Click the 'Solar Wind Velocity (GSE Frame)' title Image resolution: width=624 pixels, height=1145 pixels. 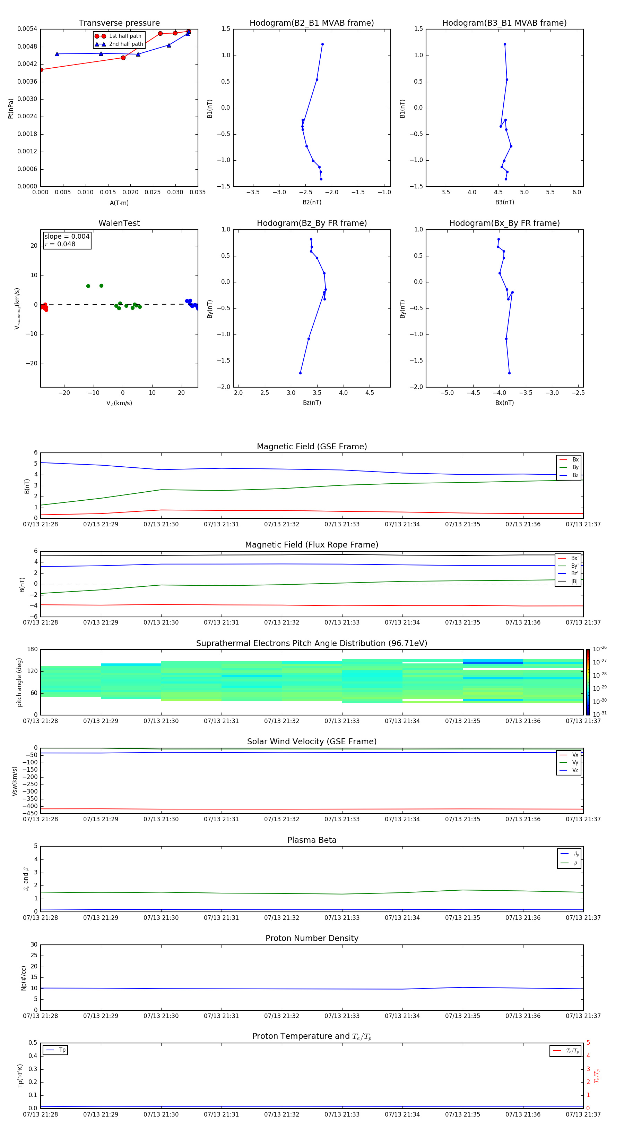coord(312,742)
